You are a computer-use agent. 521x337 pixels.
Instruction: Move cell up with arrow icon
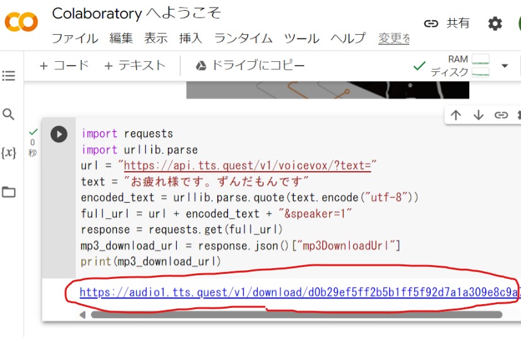point(456,115)
